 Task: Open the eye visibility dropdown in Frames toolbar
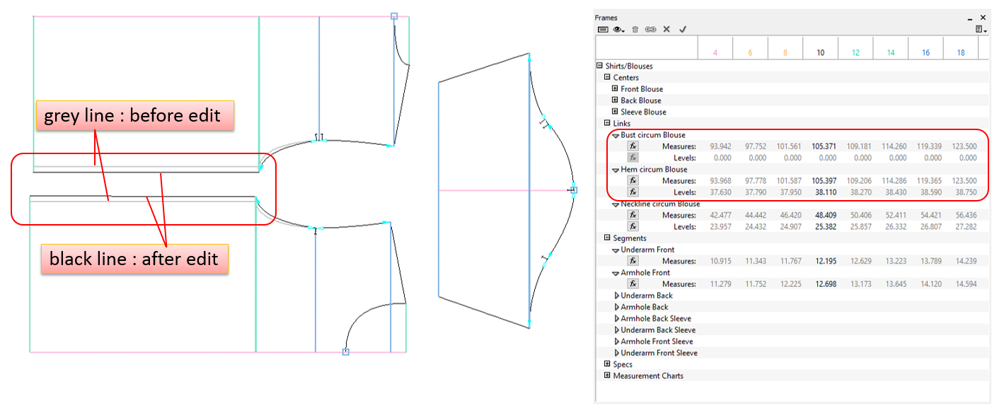[x=619, y=30]
